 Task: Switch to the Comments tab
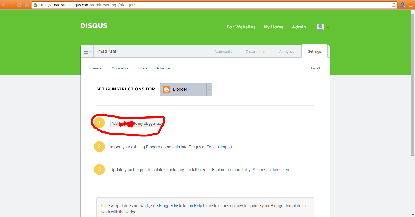click(223, 52)
